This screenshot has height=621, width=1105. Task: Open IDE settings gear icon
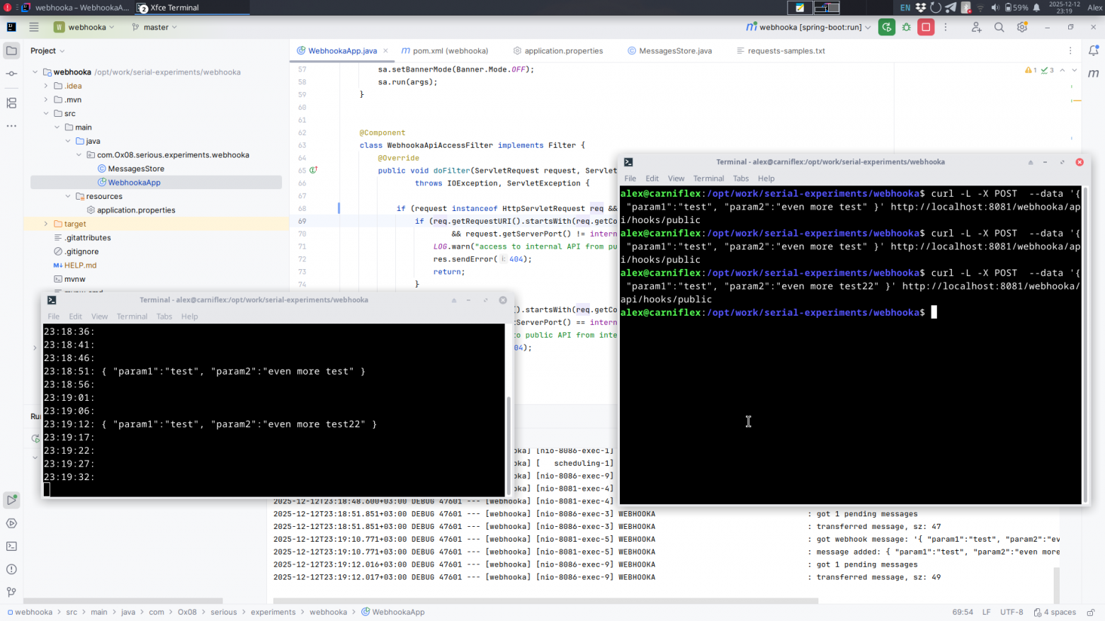[1021, 27]
